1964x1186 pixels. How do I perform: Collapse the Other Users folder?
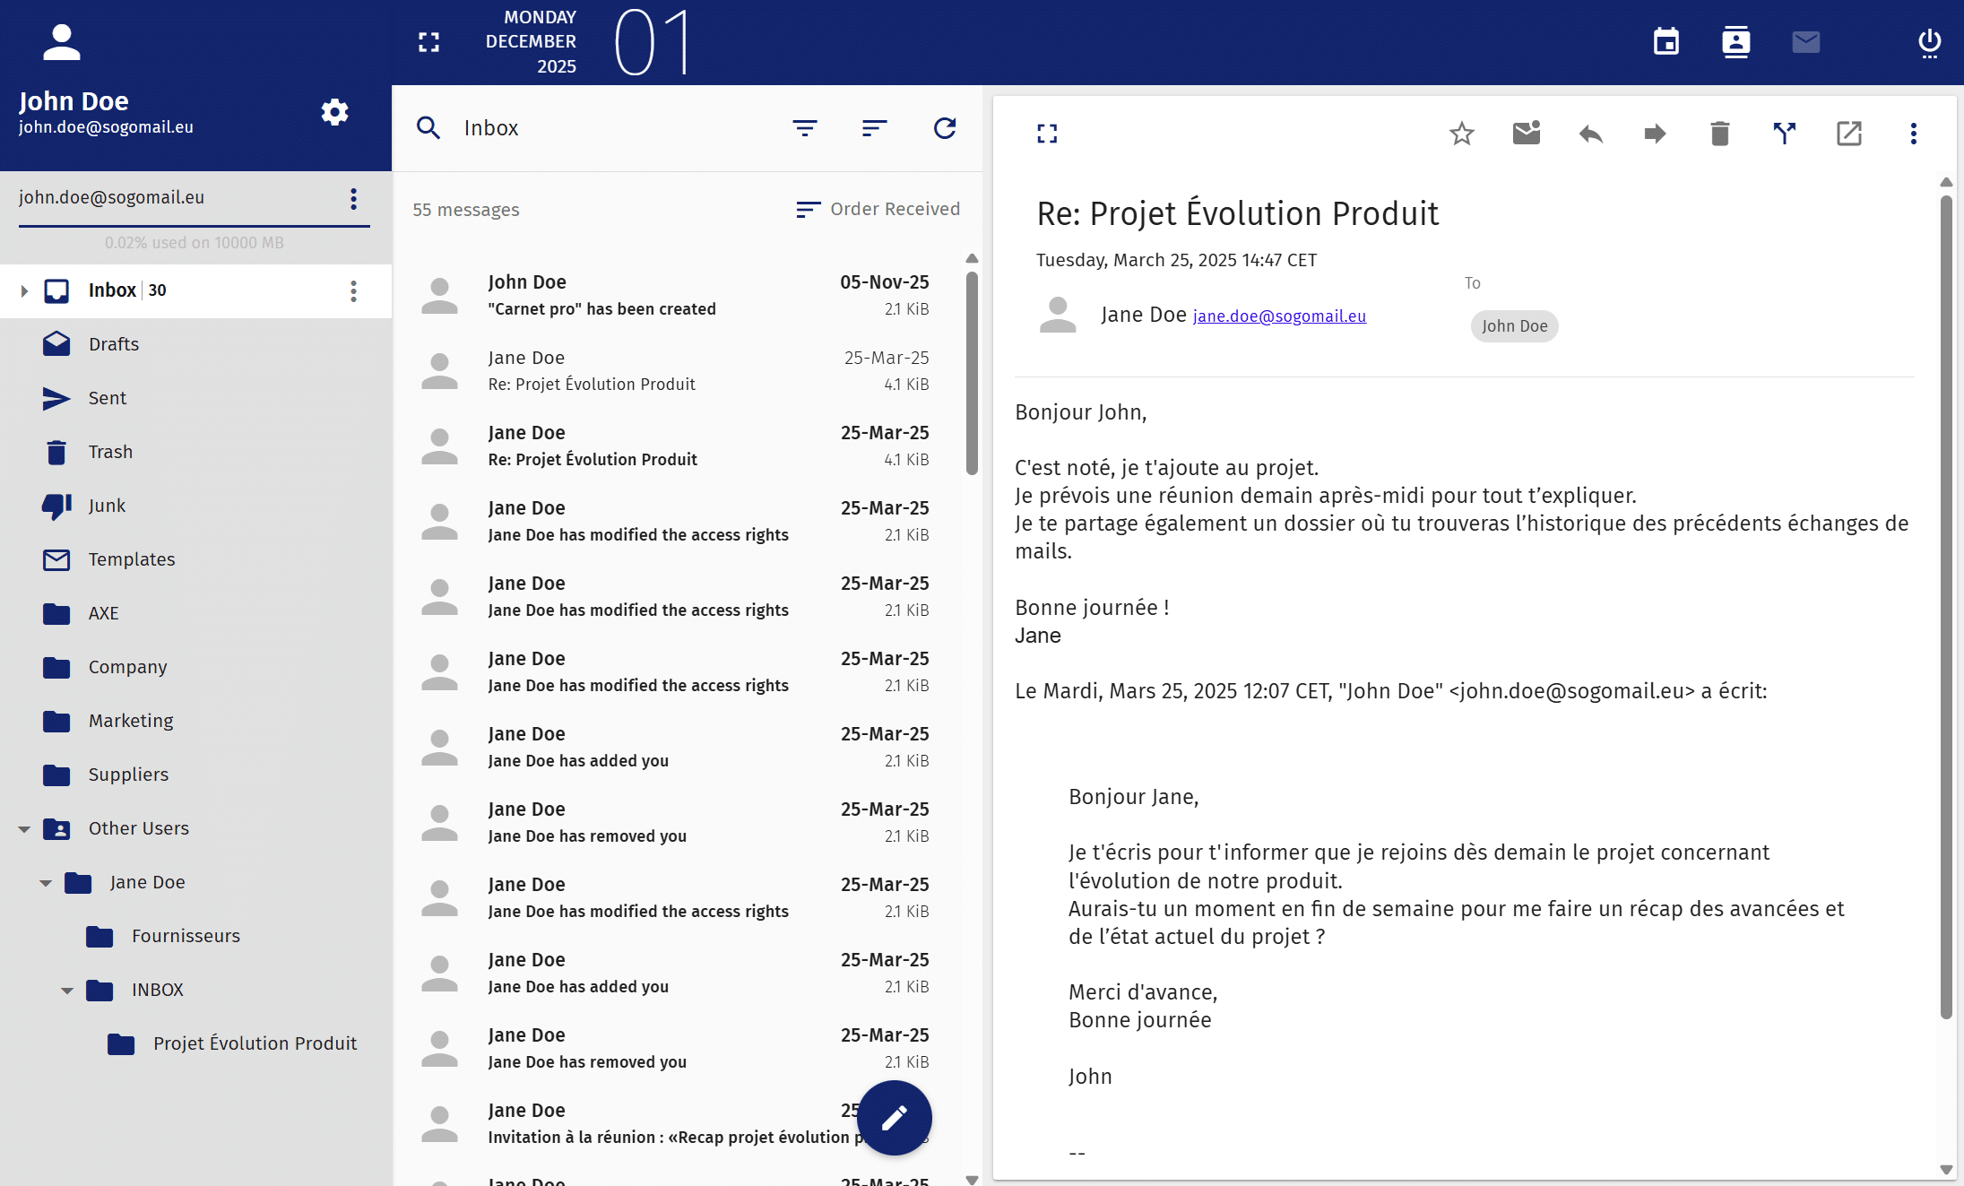pyautogui.click(x=24, y=828)
